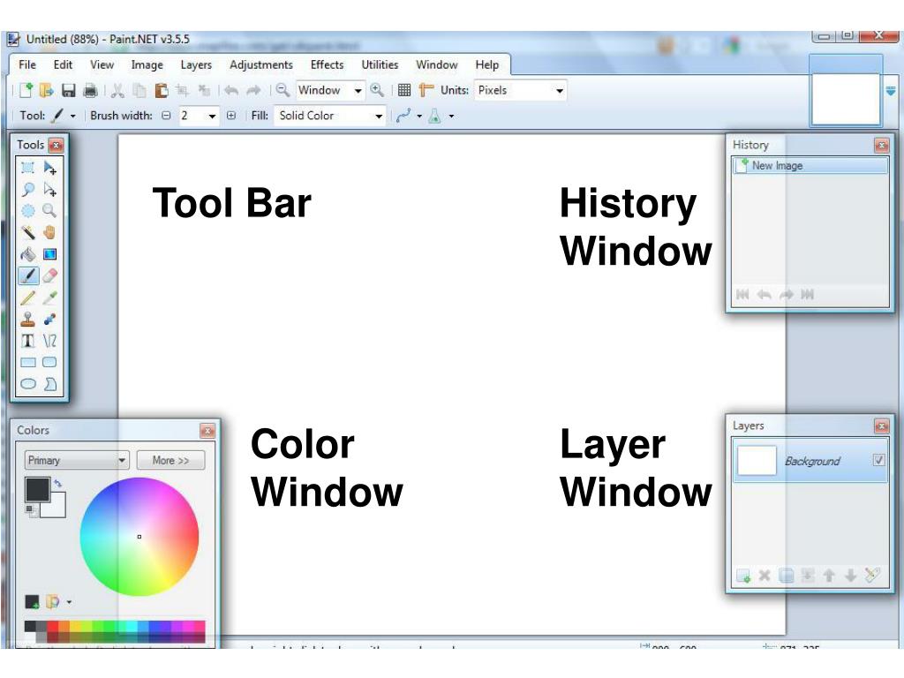Select the Lasso Select tool
This screenshot has height=678, width=904.
27,190
